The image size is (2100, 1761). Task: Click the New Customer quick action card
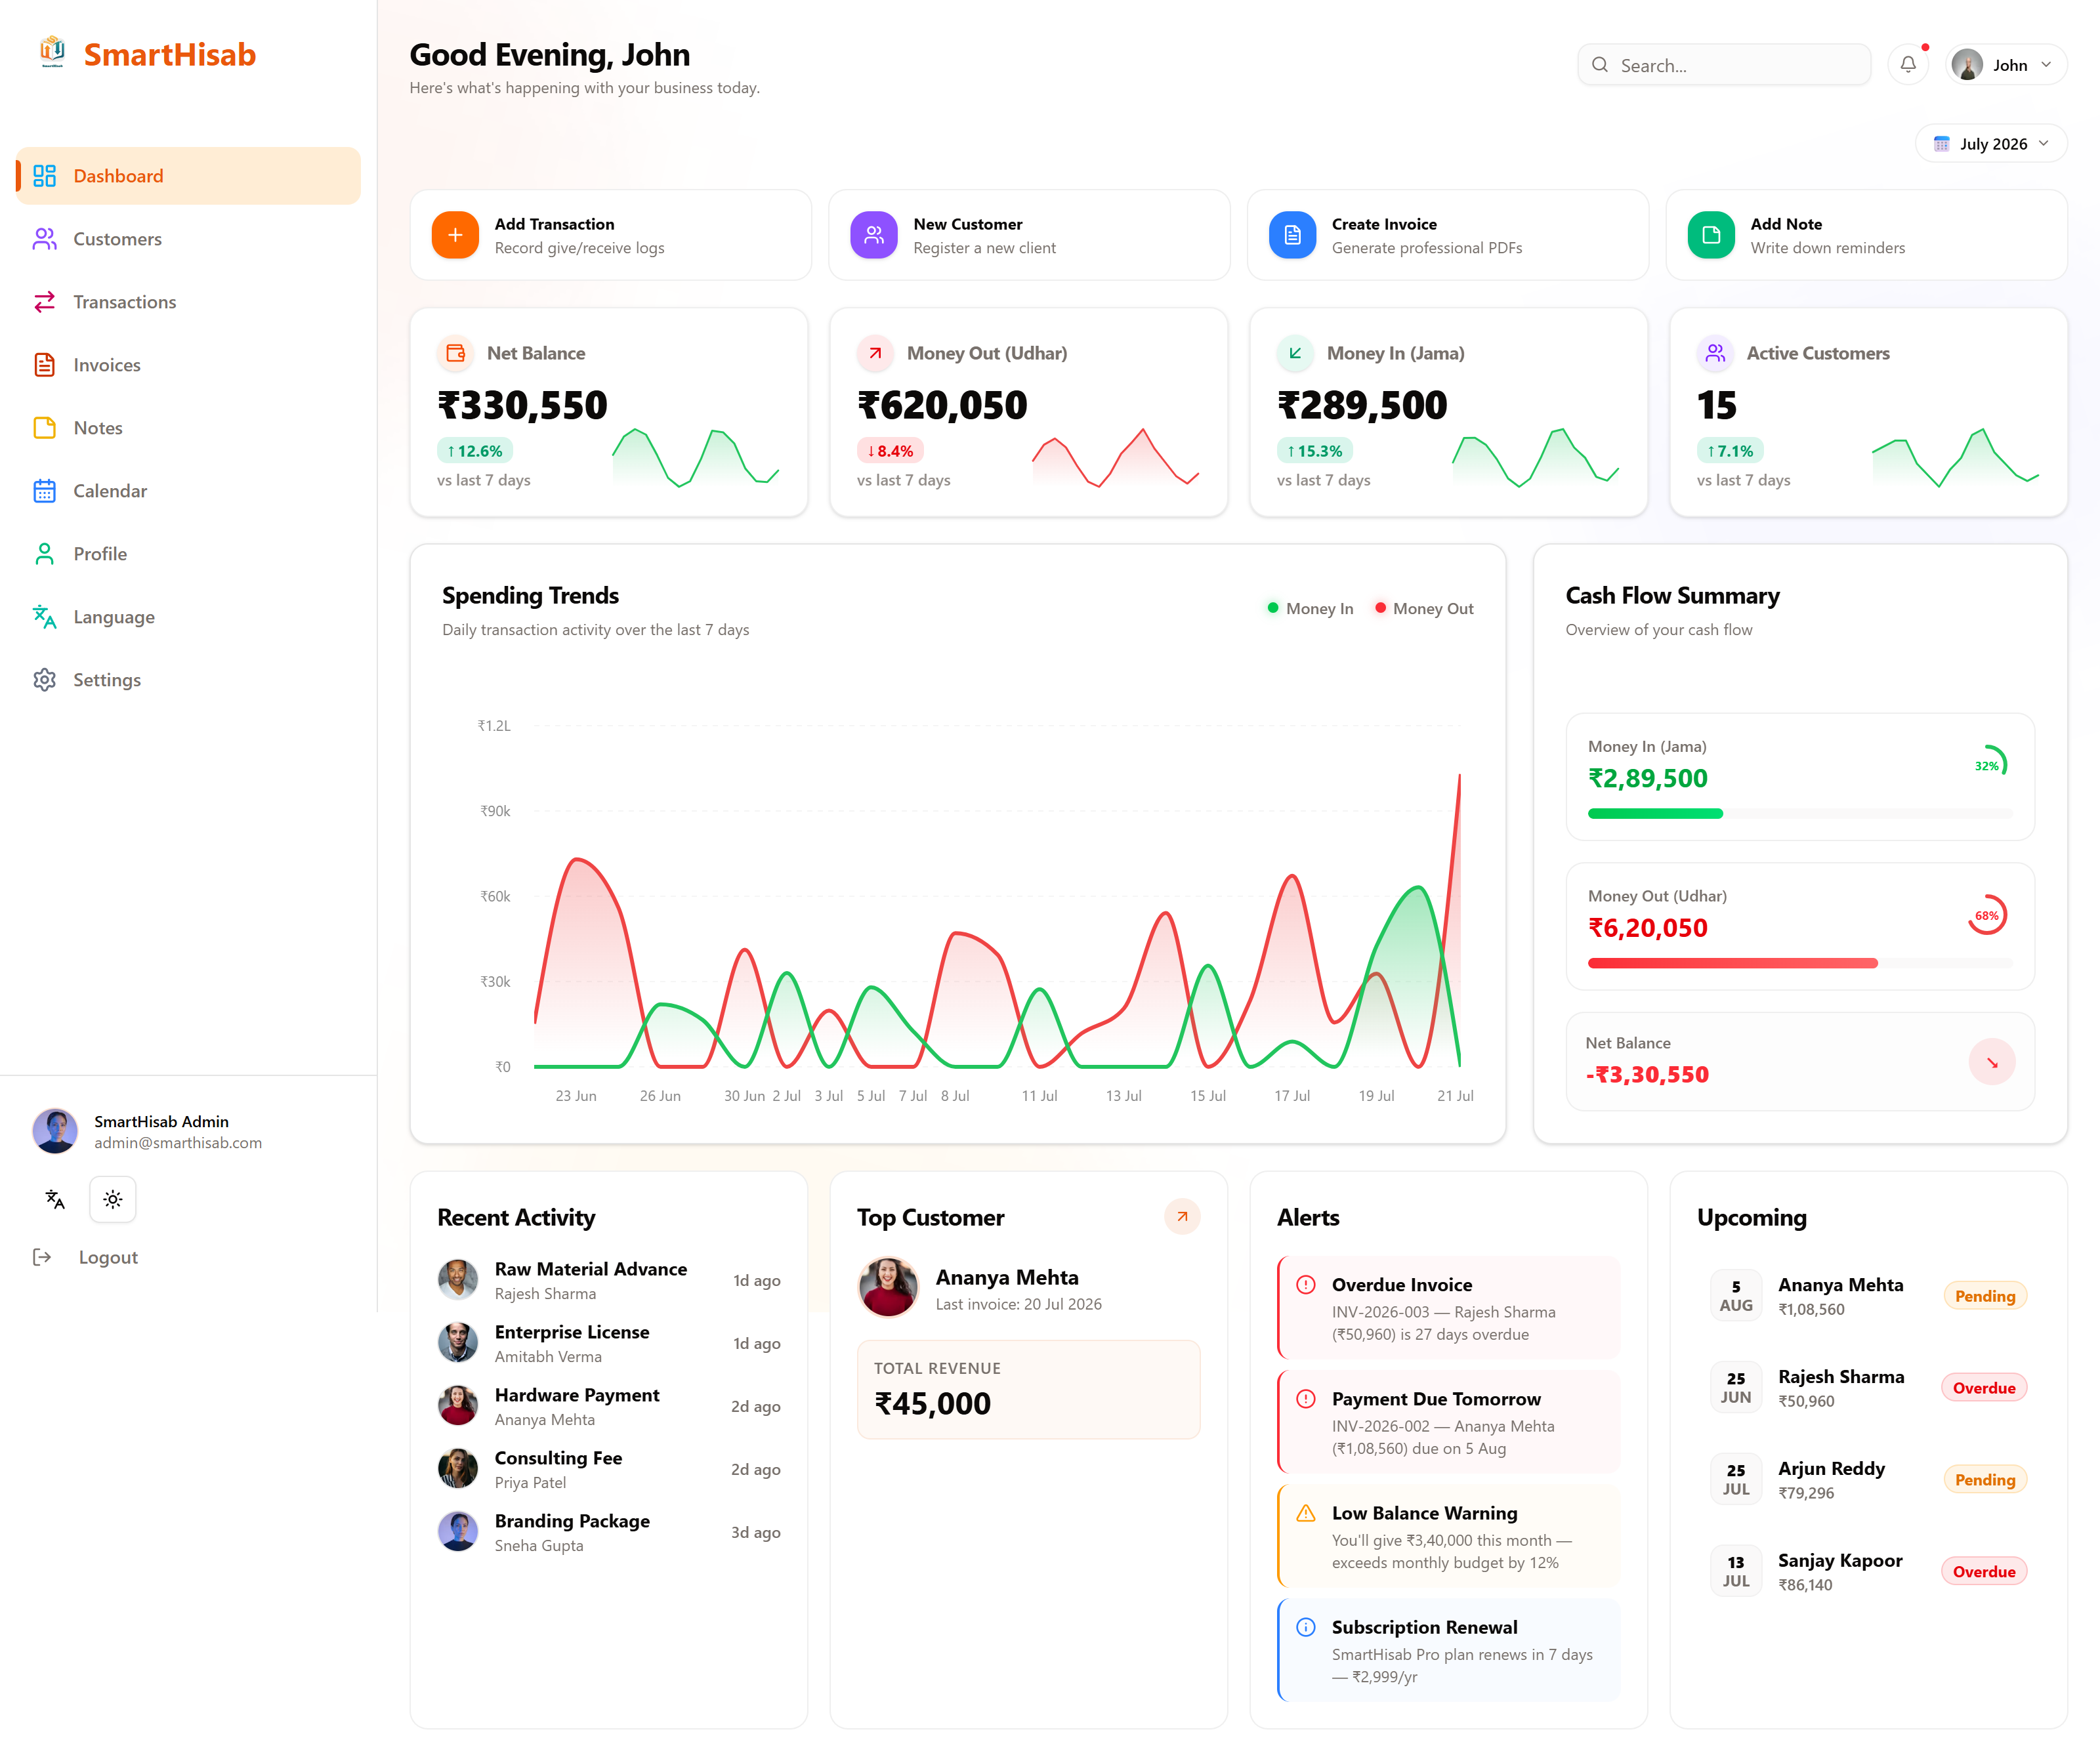[1029, 235]
